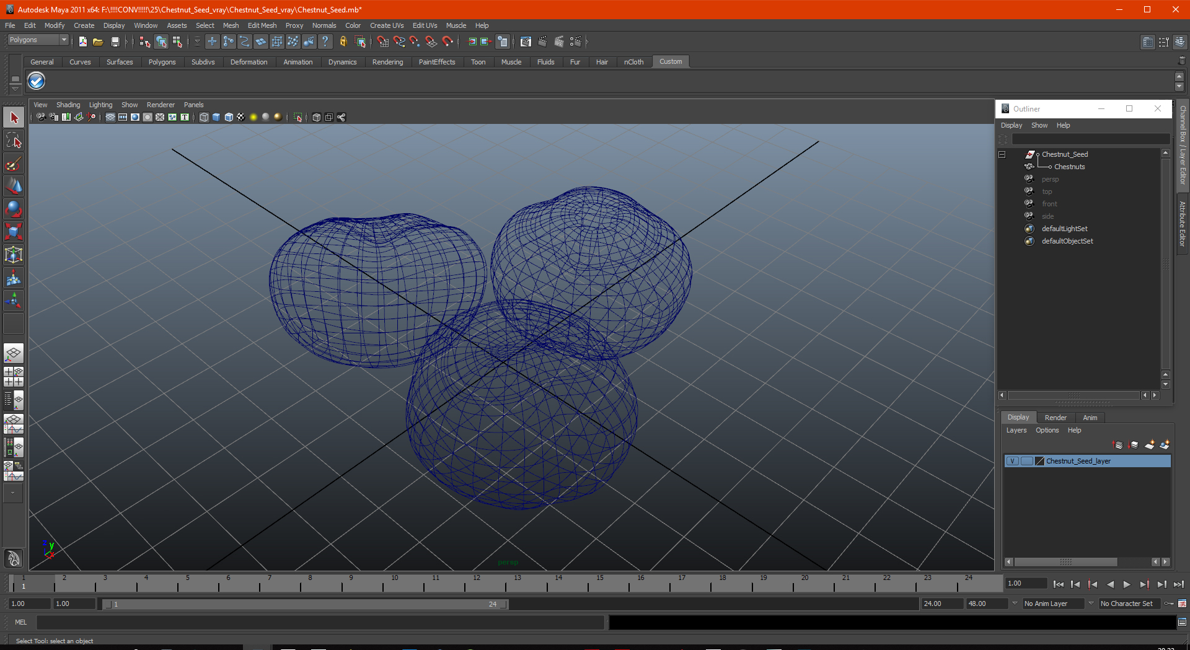Viewport: 1190px width, 650px height.
Task: Click move layer up icon
Action: (x=1118, y=444)
